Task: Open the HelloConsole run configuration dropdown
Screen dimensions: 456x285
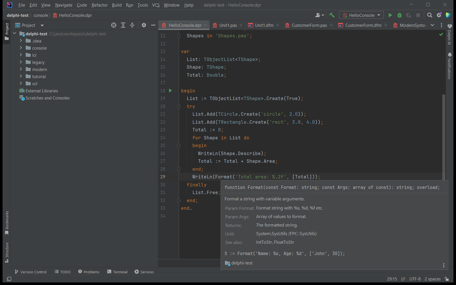Action: 361,15
